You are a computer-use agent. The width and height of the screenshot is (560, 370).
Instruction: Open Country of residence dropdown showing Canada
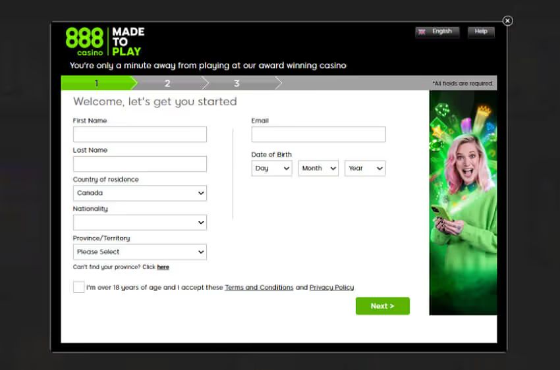click(140, 193)
